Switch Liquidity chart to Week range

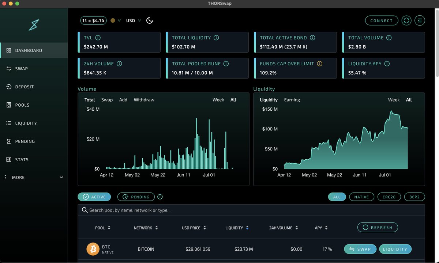(x=394, y=100)
